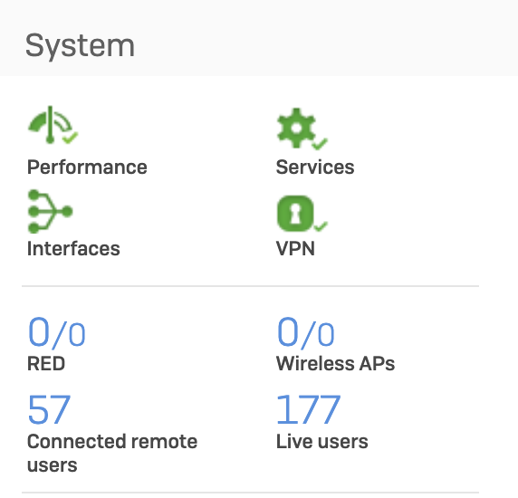Click the RED label text
This screenshot has height=498, width=518.
(x=46, y=364)
